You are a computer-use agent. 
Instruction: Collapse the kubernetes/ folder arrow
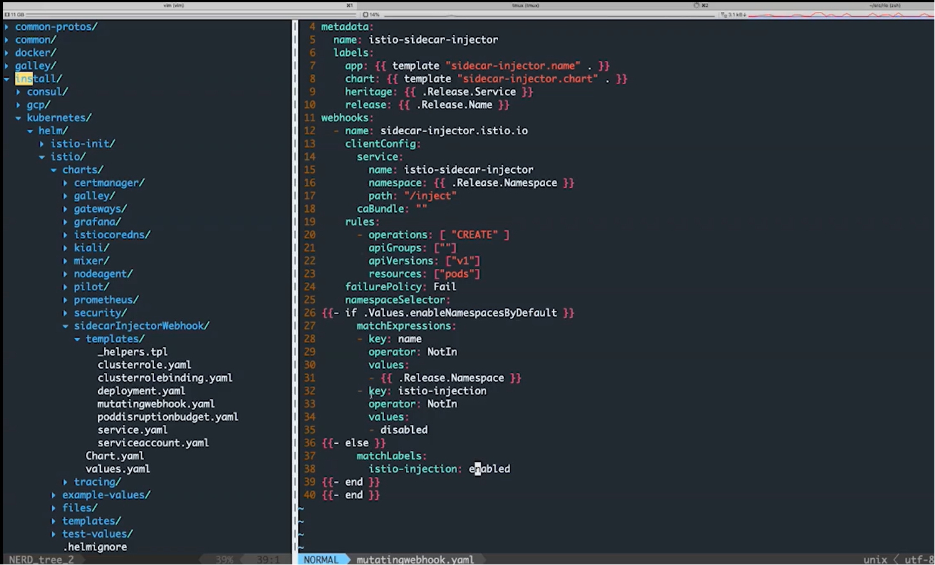pyautogui.click(x=19, y=118)
